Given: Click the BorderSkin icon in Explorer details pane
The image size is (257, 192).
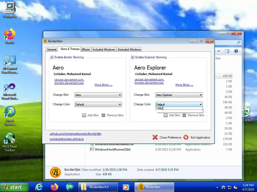Looking at the screenshot, I should pyautogui.click(x=55, y=172).
